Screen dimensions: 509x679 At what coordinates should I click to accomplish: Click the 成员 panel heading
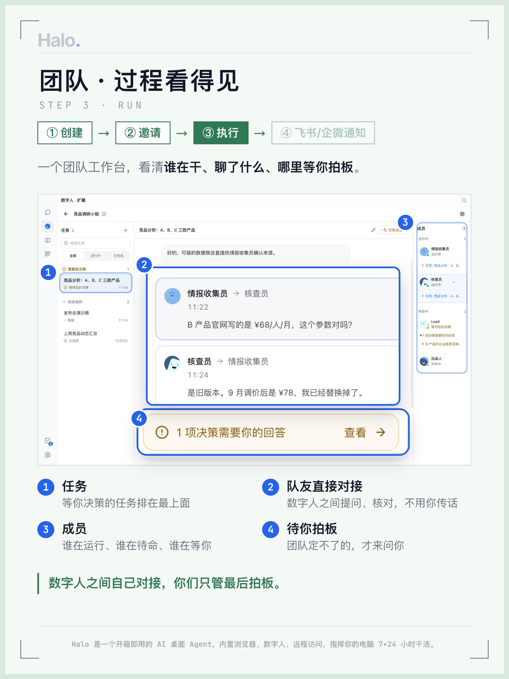click(x=421, y=229)
